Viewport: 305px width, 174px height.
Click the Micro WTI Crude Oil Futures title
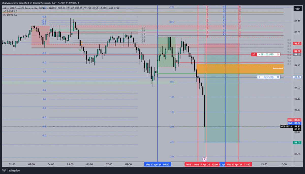(x=25, y=8)
